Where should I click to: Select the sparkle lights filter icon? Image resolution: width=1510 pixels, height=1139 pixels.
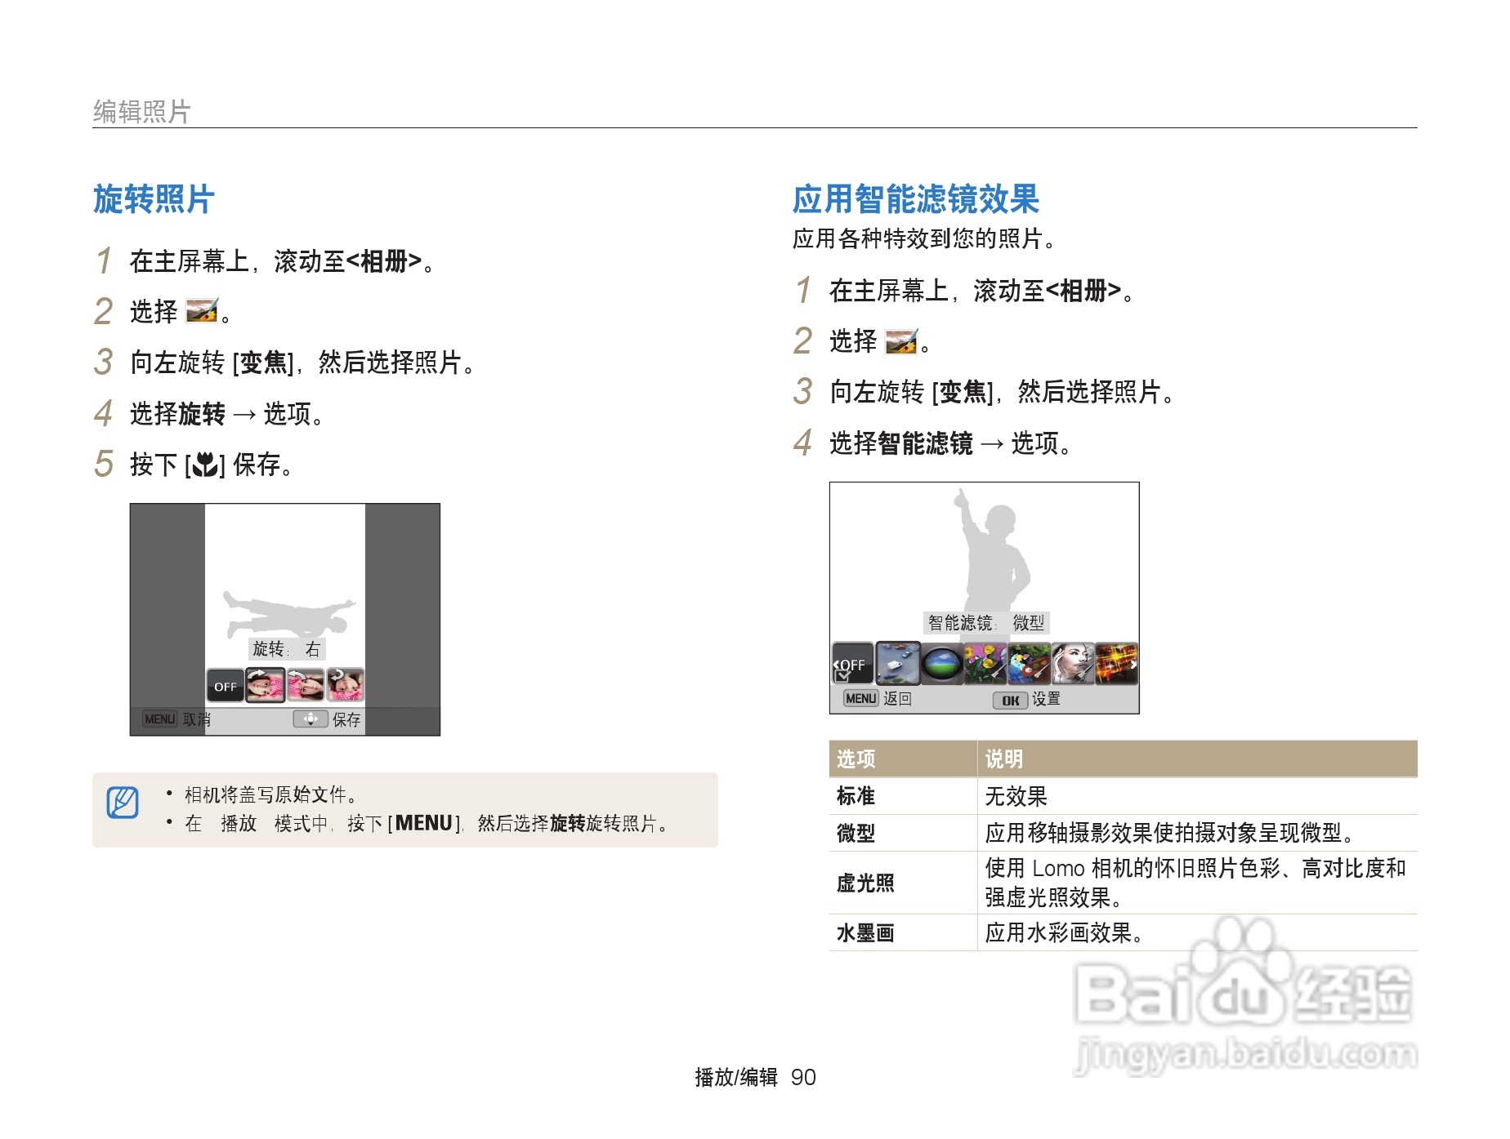1116,664
